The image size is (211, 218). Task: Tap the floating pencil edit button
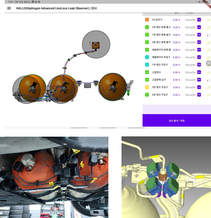pyautogui.click(x=209, y=63)
